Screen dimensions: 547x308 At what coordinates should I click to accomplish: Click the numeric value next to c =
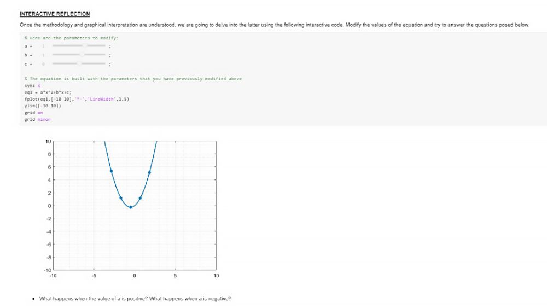click(43, 64)
